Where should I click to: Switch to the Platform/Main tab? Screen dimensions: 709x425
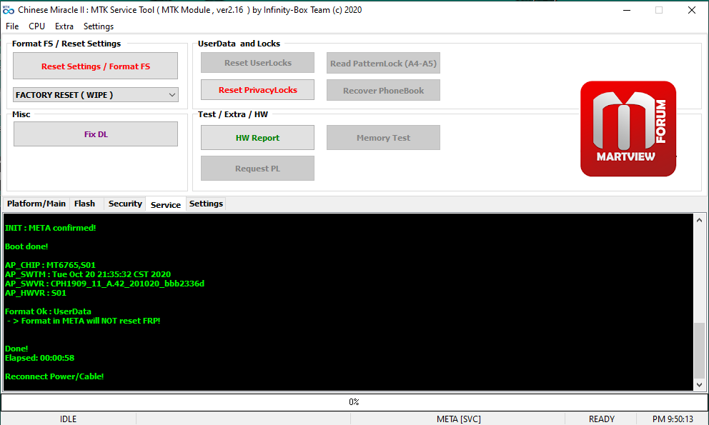[36, 204]
